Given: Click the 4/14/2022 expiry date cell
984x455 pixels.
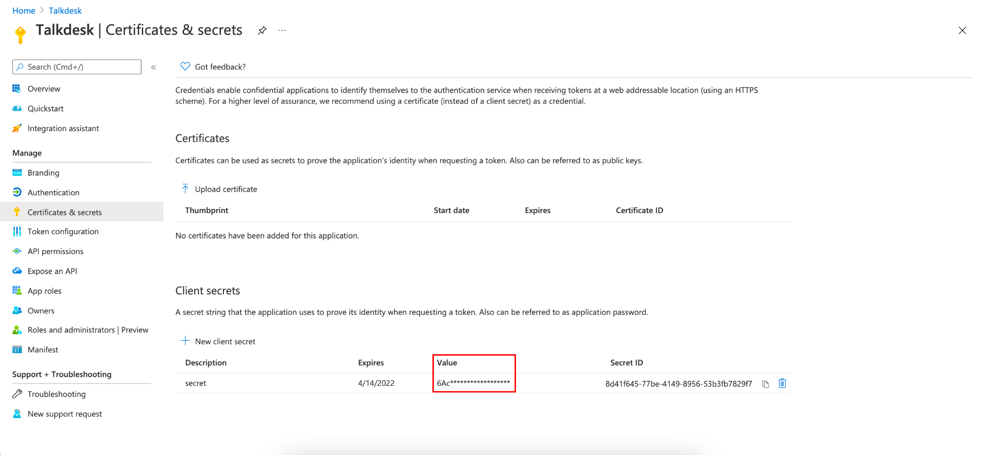Looking at the screenshot, I should [376, 383].
